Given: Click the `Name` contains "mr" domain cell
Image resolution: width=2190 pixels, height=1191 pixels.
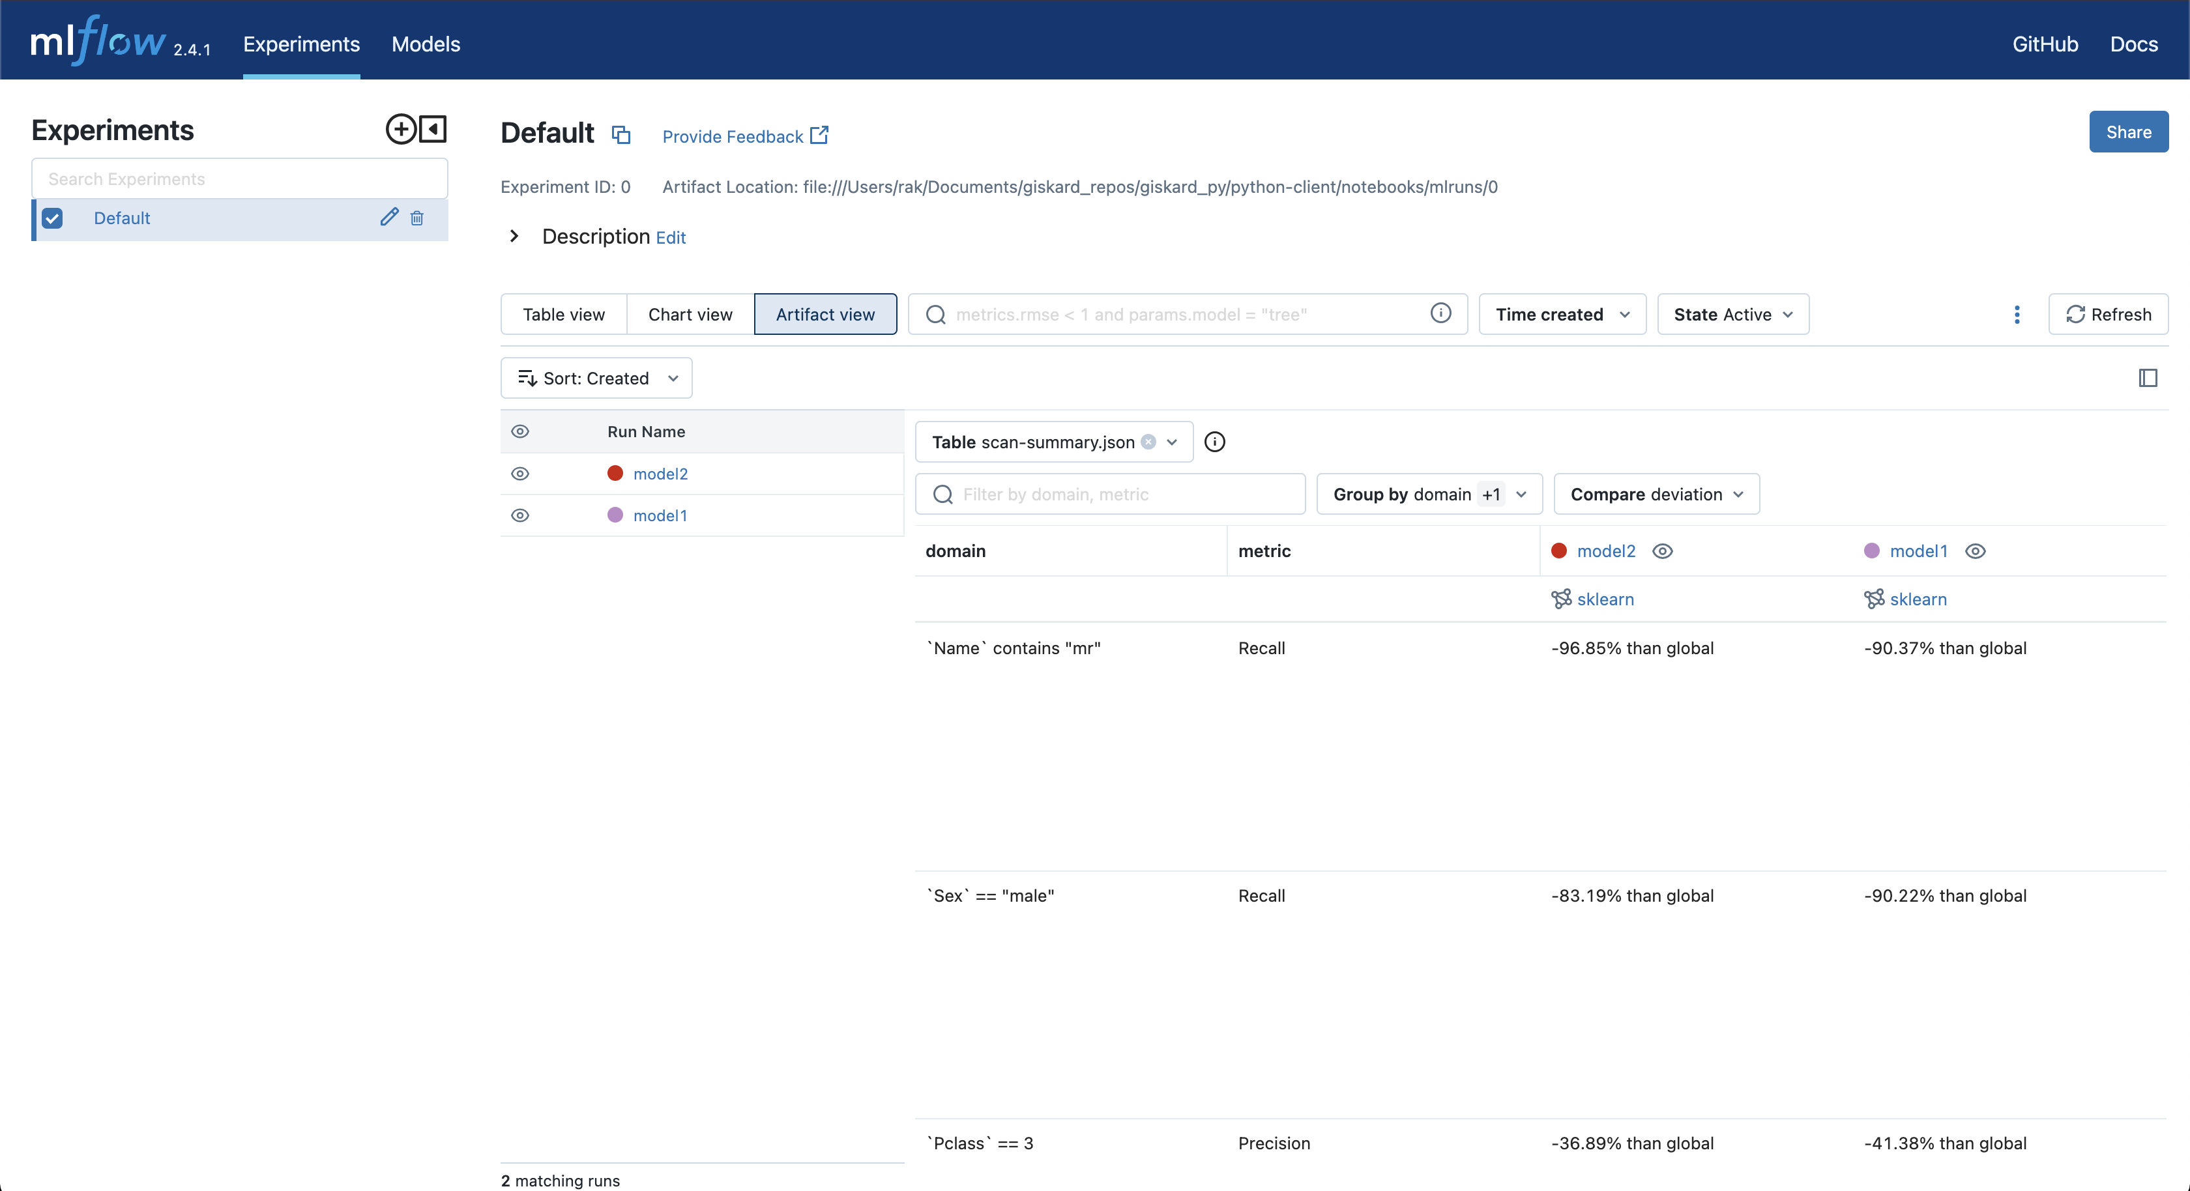Looking at the screenshot, I should 1014,648.
